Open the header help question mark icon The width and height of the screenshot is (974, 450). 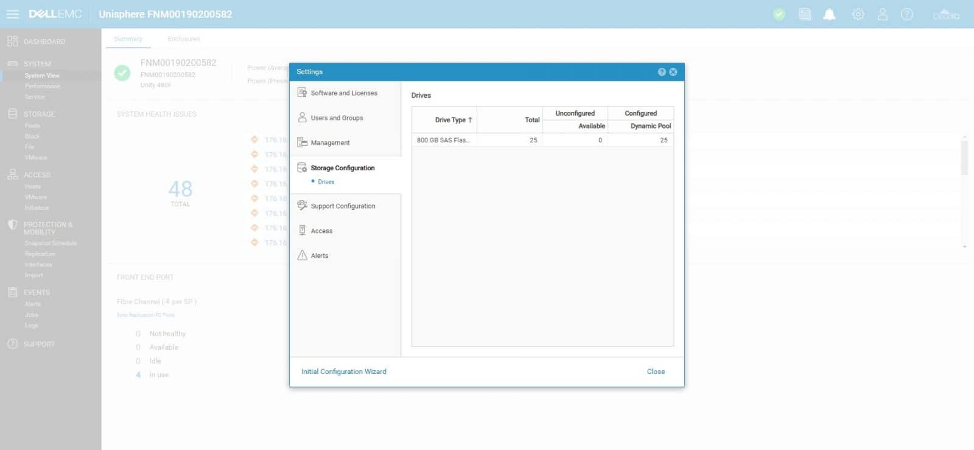pos(907,14)
